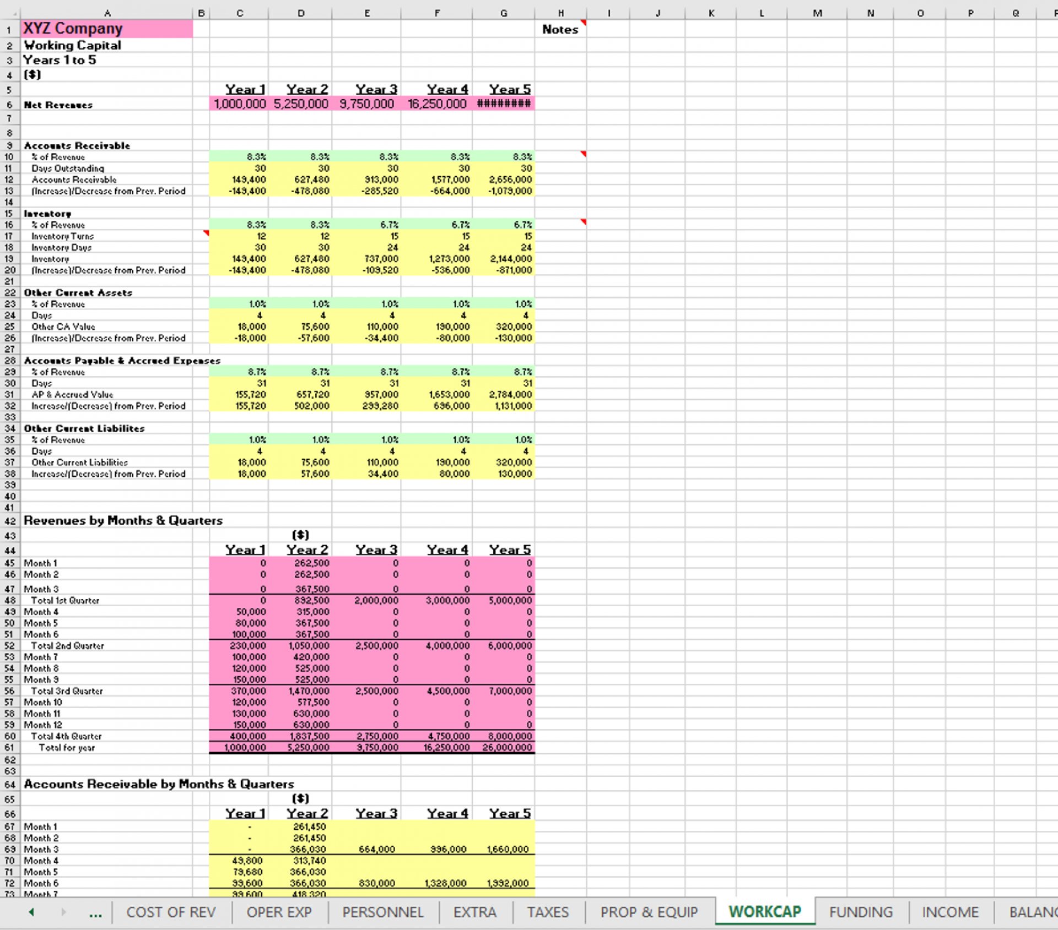
Task: Click Other Current Liabilites section label
Action: (84, 428)
